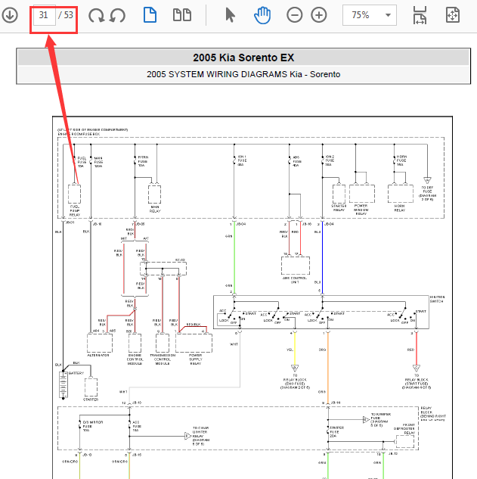Viewport: 477px width, 479px height.
Task: Click the Battery symbol in diagram
Action: pyautogui.click(x=63, y=384)
